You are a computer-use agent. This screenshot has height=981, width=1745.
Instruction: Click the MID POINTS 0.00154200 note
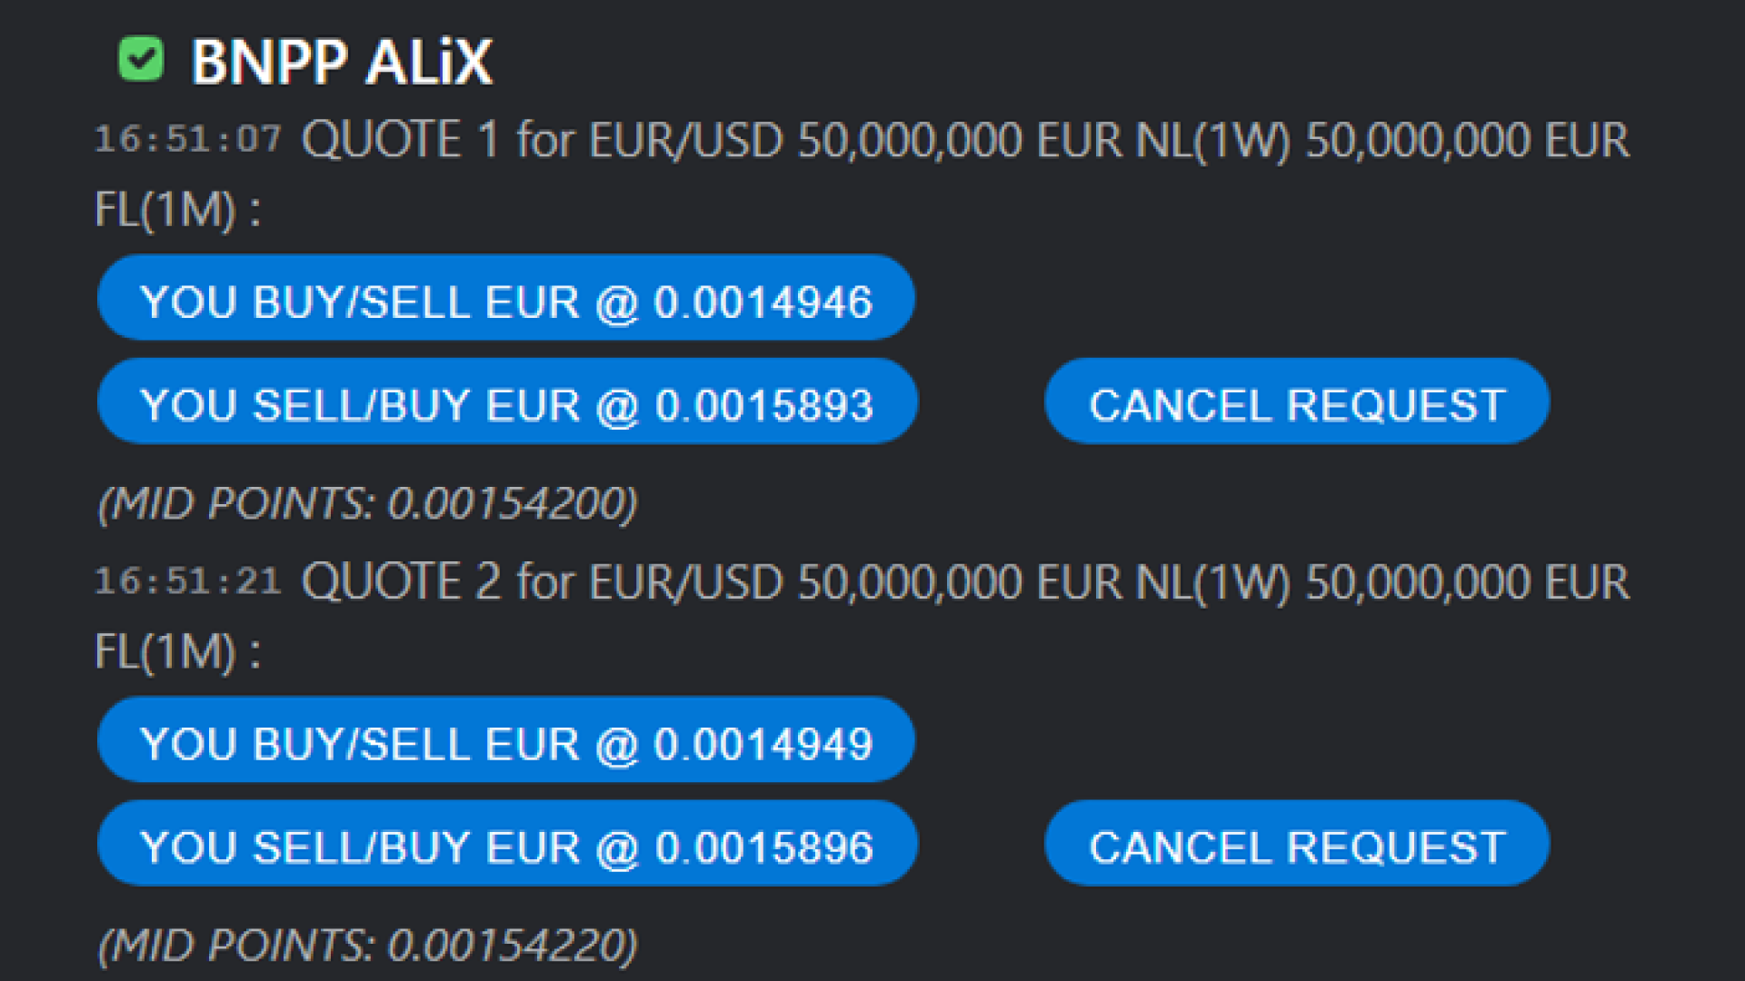point(368,503)
